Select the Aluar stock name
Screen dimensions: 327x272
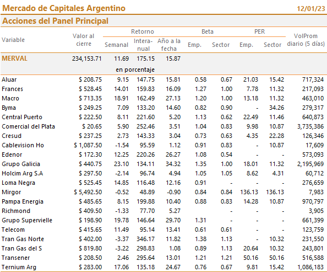coord(9,79)
